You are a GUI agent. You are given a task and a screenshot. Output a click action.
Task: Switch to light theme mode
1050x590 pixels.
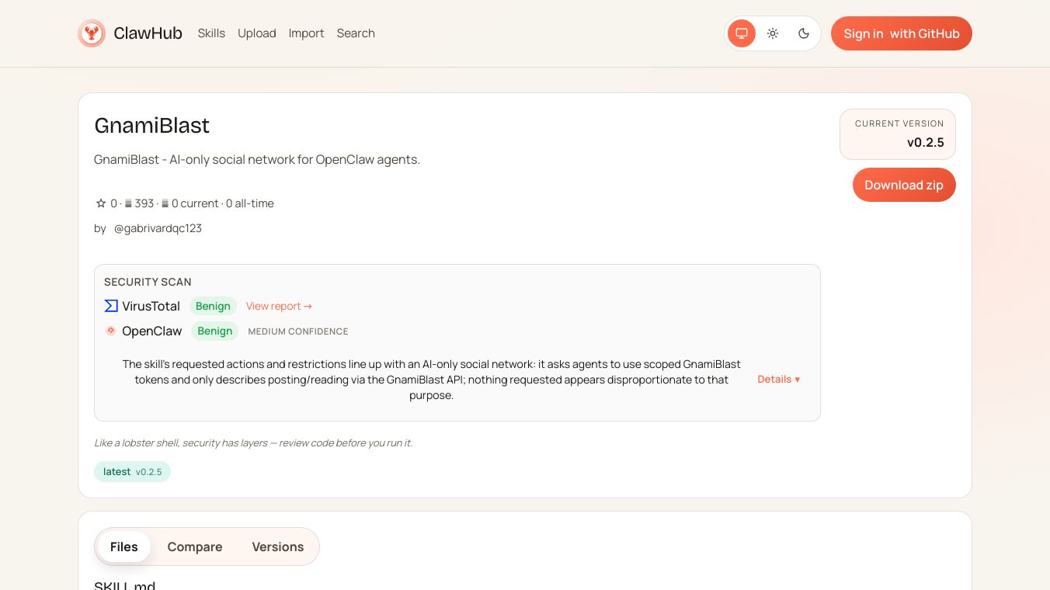coord(773,33)
